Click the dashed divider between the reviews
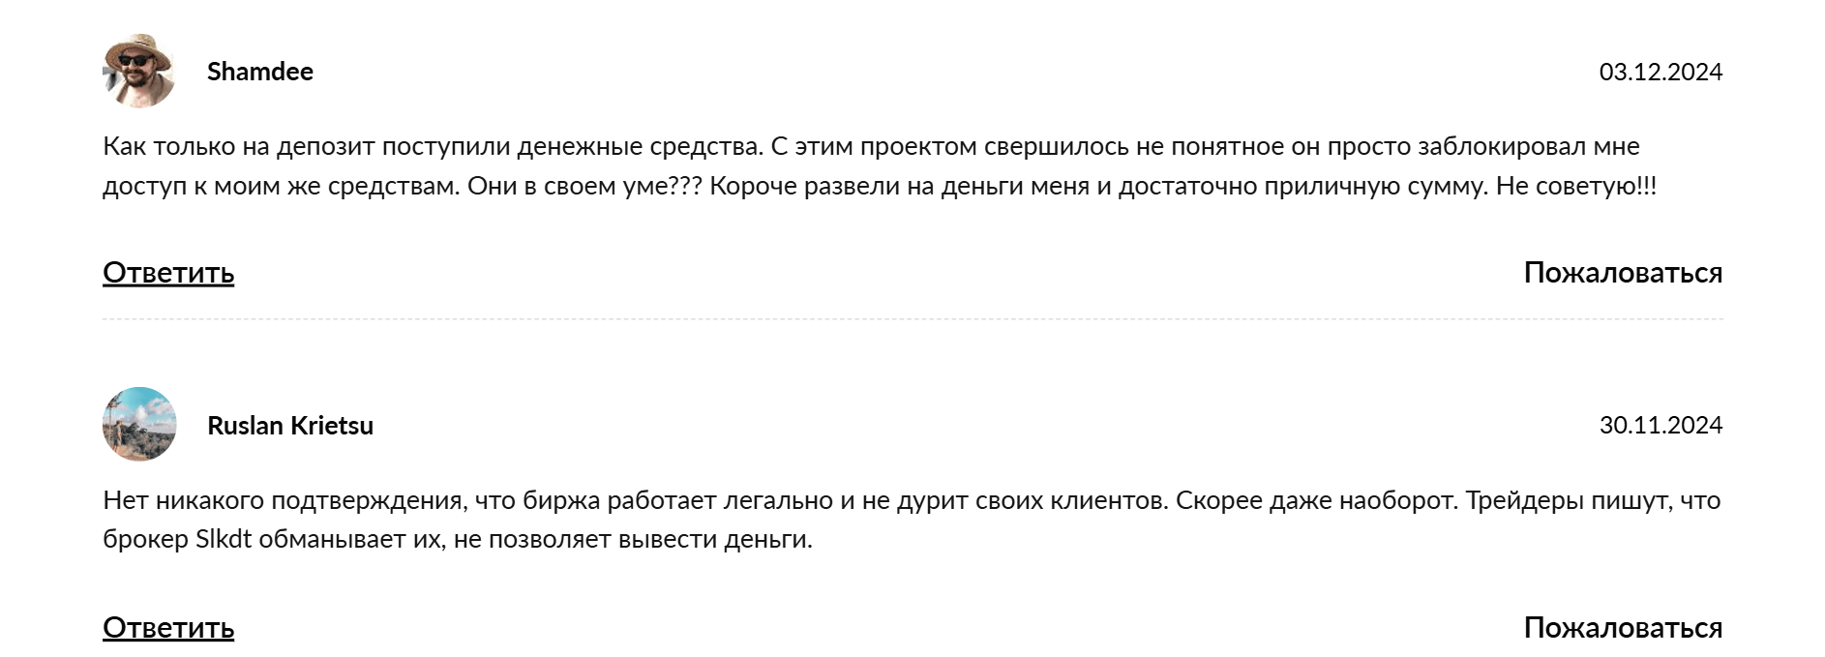Viewport: 1825px width, 657px height. [912, 319]
